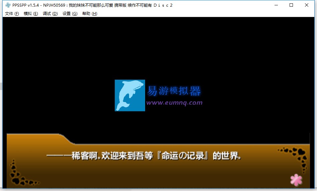
Task: Open the 调试 (D) menu
Action: coord(50,13)
